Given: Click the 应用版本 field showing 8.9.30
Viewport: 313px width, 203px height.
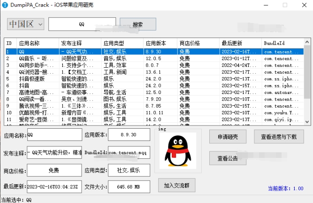Looking at the screenshot, I should (129, 135).
